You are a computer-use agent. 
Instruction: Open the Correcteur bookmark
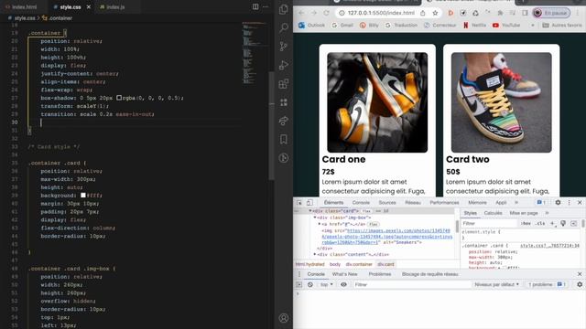pyautogui.click(x=439, y=25)
